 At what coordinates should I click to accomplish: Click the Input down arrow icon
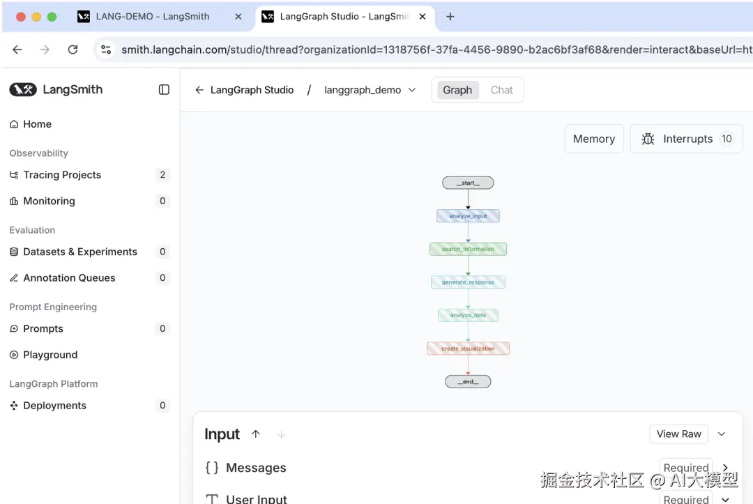[281, 434]
